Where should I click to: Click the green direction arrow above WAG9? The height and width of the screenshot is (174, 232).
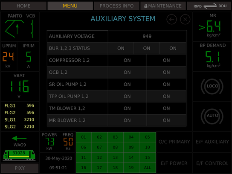tap(19, 138)
